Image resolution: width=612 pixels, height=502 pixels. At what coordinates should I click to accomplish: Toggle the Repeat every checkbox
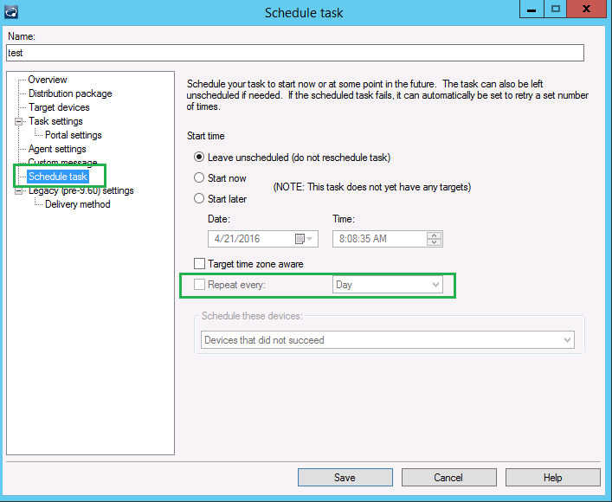tap(200, 285)
